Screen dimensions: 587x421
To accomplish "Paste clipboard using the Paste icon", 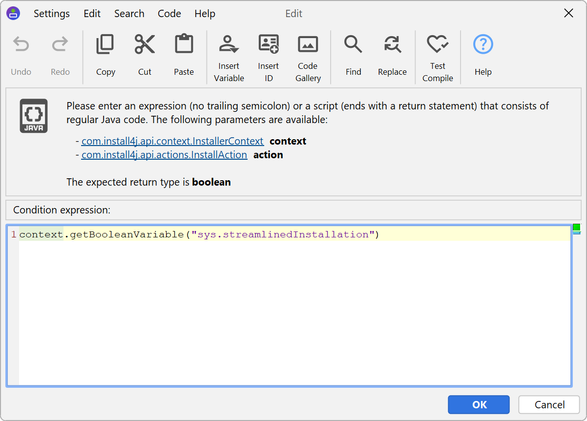I will pos(184,45).
